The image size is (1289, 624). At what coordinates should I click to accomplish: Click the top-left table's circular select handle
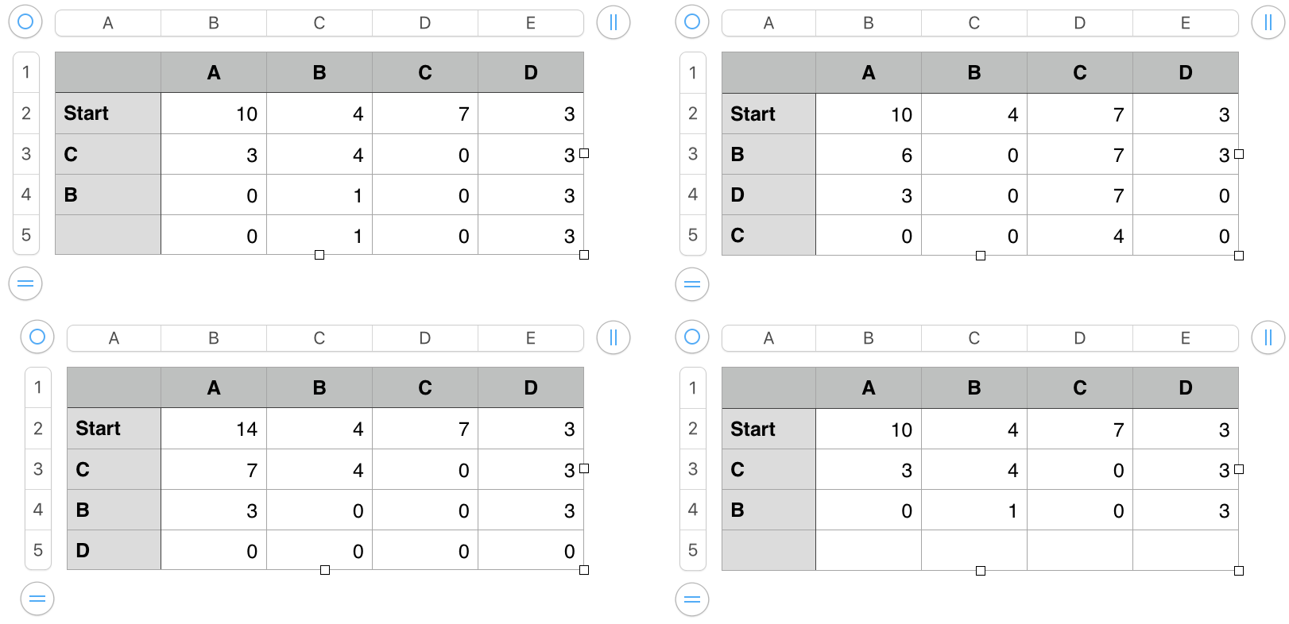[25, 21]
